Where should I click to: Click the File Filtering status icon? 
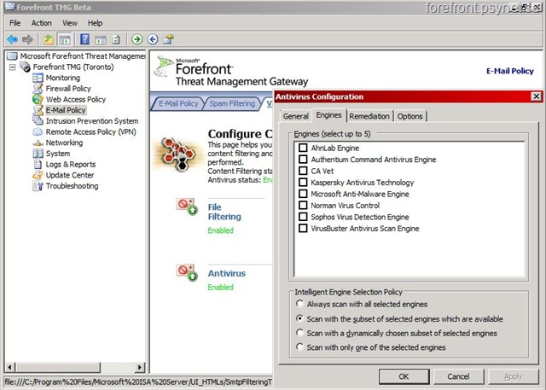(186, 207)
